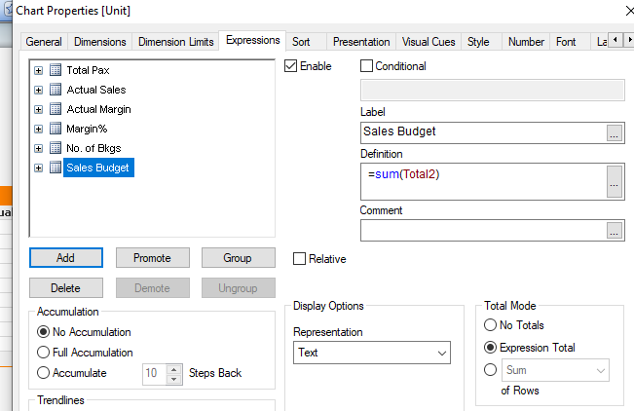This screenshot has width=634, height=411.
Task: Select the Actual Sales expression row
Action: (x=96, y=90)
